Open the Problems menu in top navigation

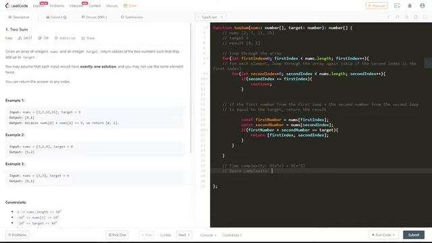pyautogui.click(x=57, y=6)
